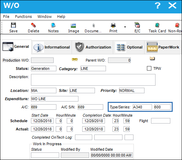This screenshot has height=160, width=182.
Task: Click the Location field showing MIA
Action: [x=44, y=90]
